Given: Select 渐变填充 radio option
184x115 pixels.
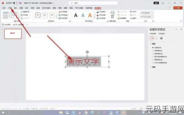Looking at the screenshot, I should click(x=153, y=54).
